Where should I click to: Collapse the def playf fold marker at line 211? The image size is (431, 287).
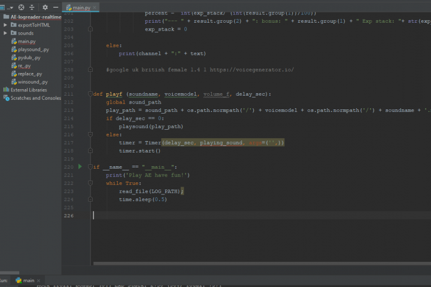point(90,94)
